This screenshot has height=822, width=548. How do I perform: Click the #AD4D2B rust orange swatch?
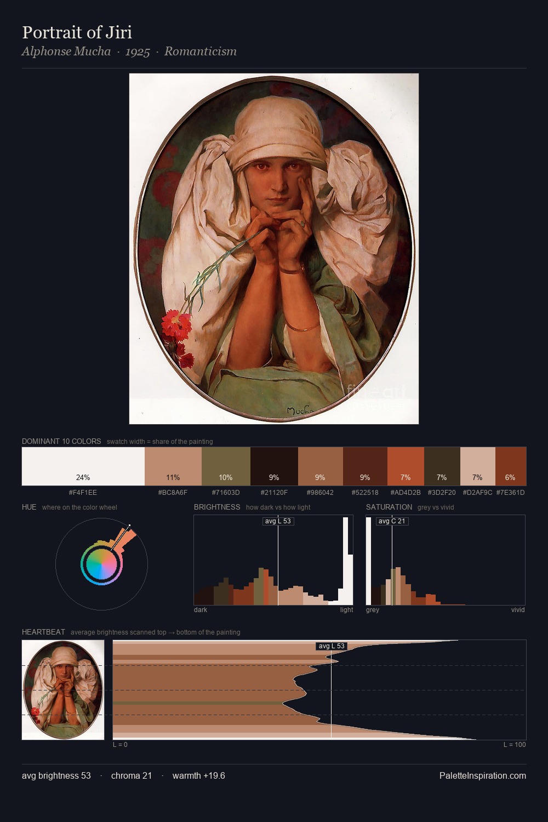[406, 466]
